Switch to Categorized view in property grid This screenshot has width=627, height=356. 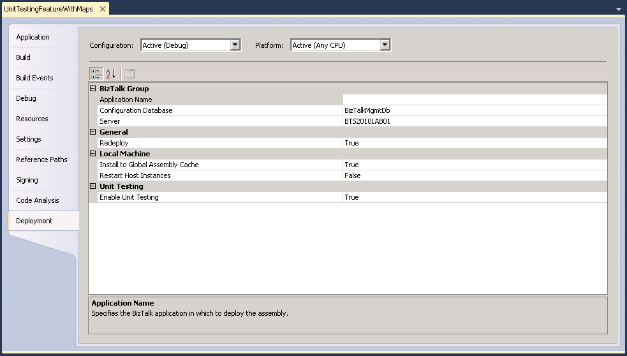click(x=96, y=73)
